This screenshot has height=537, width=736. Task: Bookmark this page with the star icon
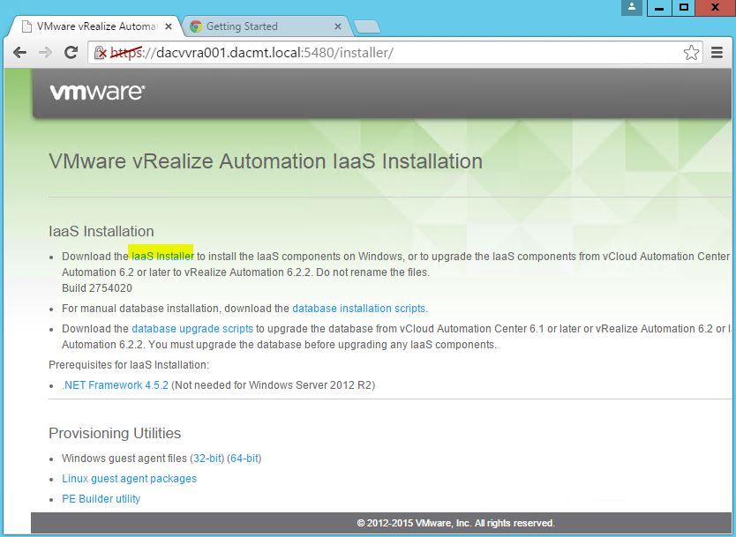click(691, 53)
